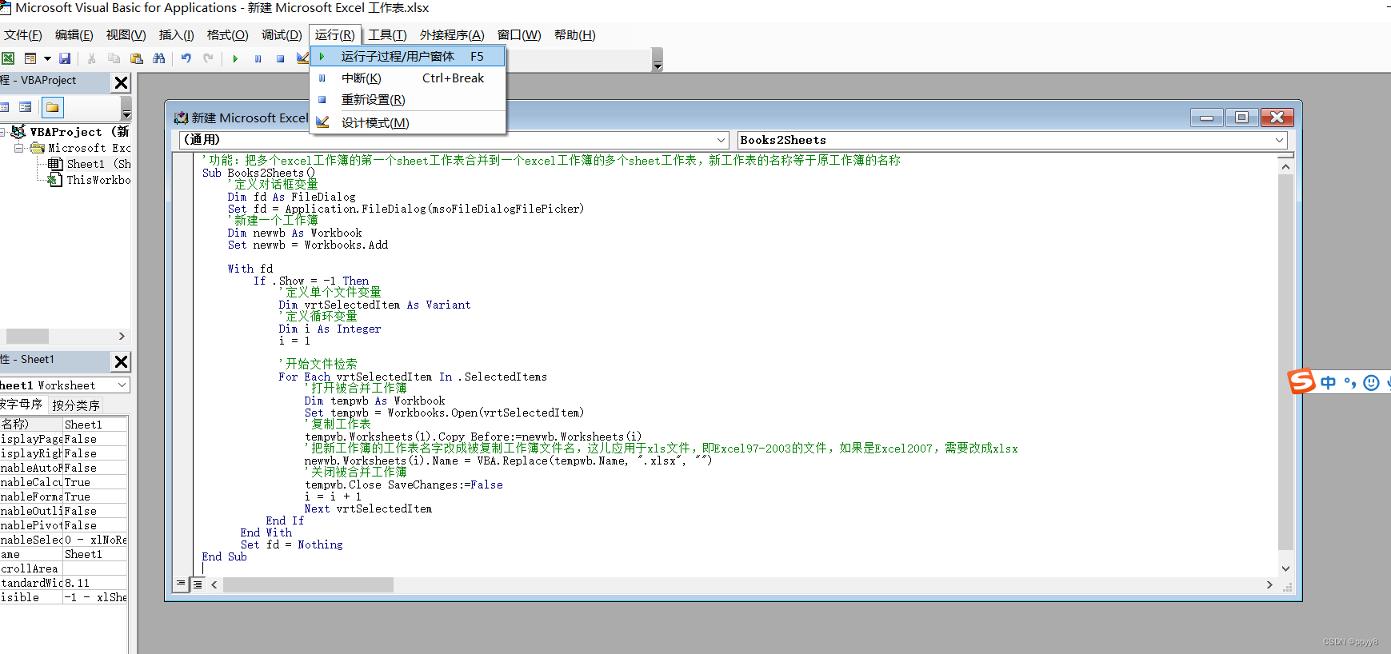This screenshot has width=1391, height=654.
Task: Choose 设计模式(M) from the Run menu
Action: click(408, 123)
